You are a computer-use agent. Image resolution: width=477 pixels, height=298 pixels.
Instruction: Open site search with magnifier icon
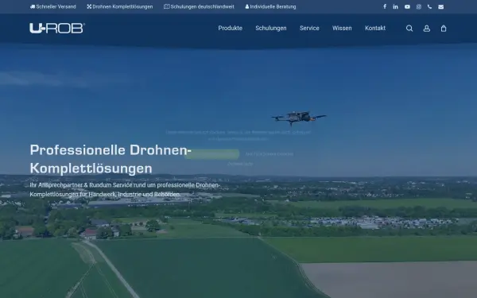click(x=409, y=29)
